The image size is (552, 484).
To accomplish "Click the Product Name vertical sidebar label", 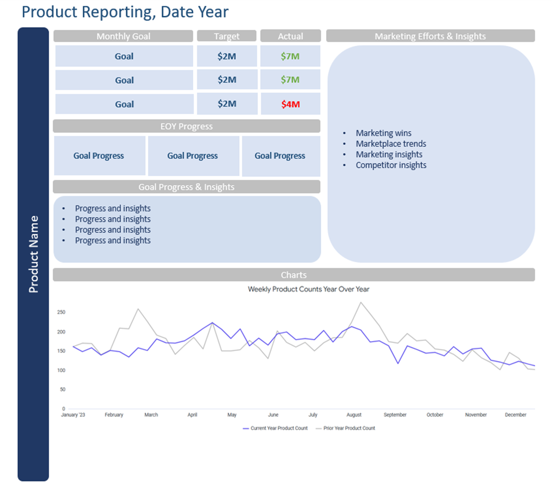I will (33, 254).
